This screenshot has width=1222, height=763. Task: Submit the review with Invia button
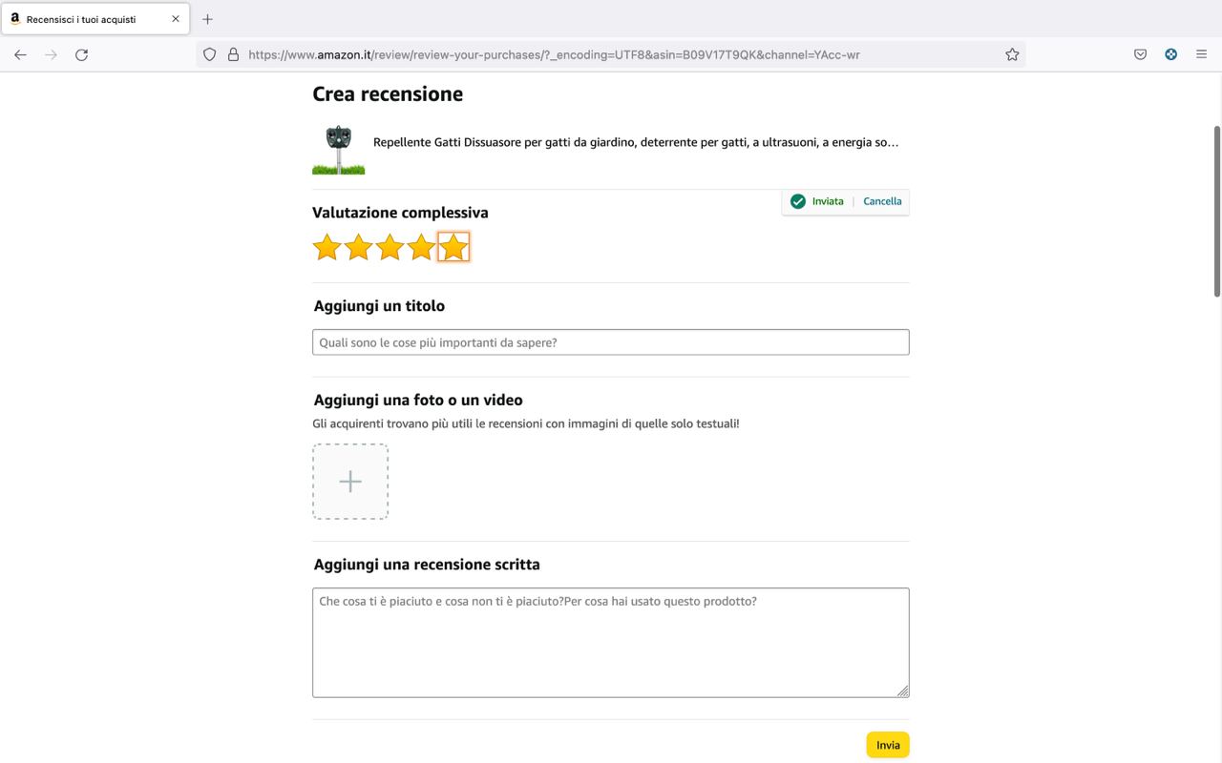pos(888,745)
